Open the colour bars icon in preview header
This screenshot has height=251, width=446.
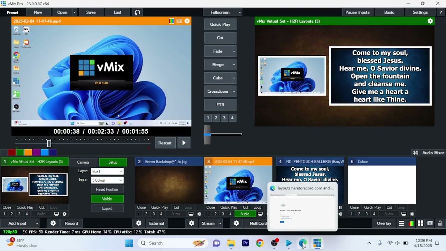click(171, 21)
